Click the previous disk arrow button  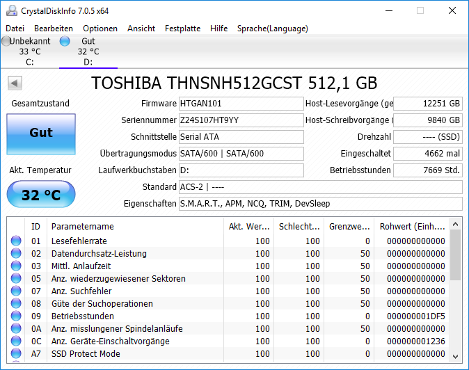tap(15, 83)
